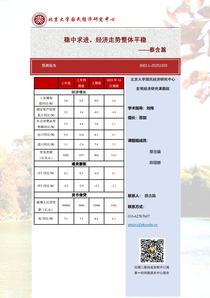Viewport: 210px width, 298px height.
Task: Open the gmjjyj@pku.edu.cn email link
Action: [142, 225]
